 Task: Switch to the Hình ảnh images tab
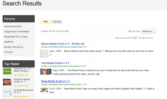(x=57, y=22)
